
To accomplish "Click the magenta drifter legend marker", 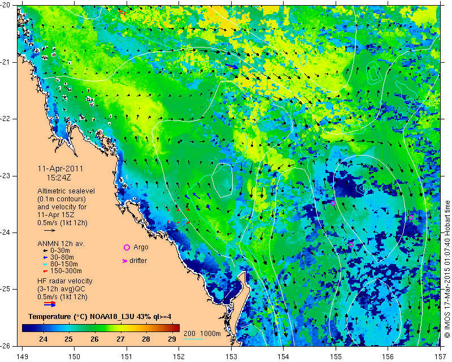I will click(125, 261).
